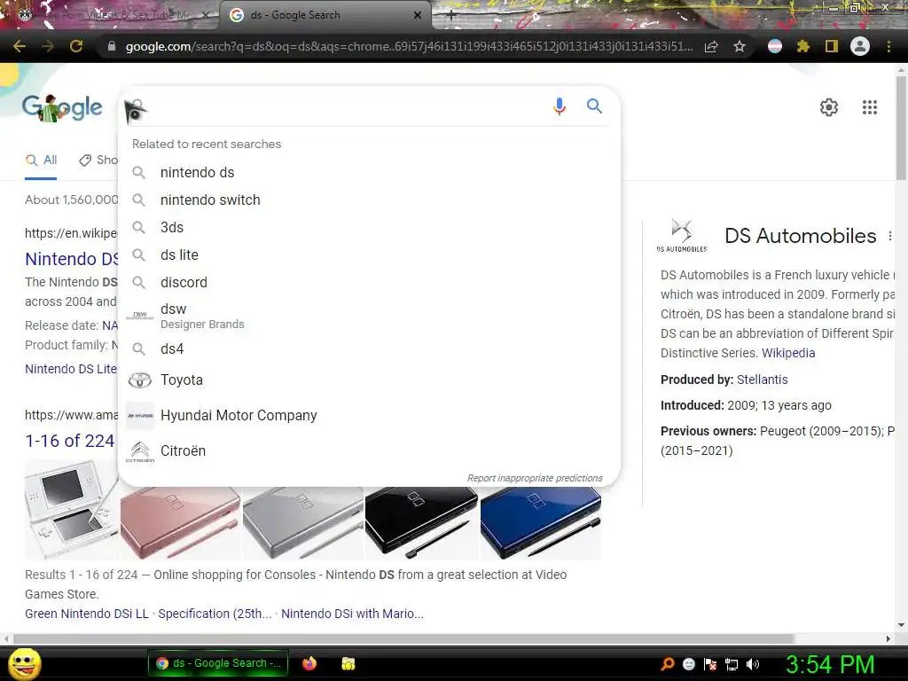This screenshot has width=908, height=681.
Task: Choose the 'ds lite' suggestion
Action: click(369, 254)
